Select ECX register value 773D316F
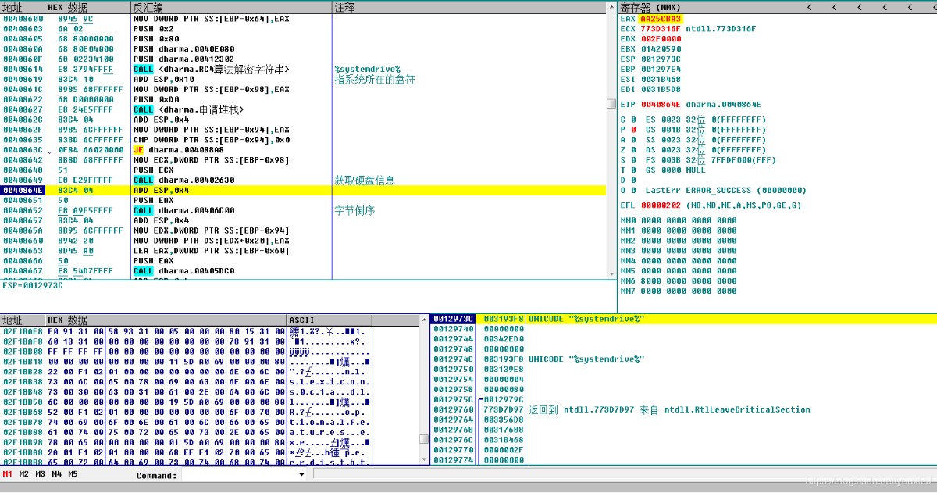 [661, 29]
